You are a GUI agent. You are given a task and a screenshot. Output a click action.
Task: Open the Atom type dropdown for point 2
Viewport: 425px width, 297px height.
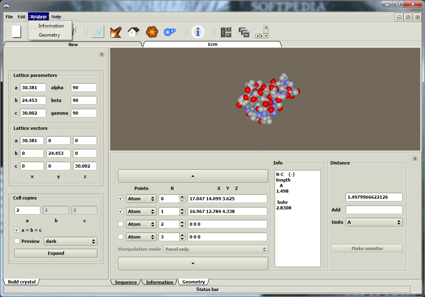click(x=141, y=224)
